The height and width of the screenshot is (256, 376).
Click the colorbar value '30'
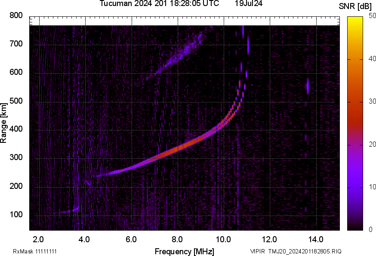click(x=372, y=102)
